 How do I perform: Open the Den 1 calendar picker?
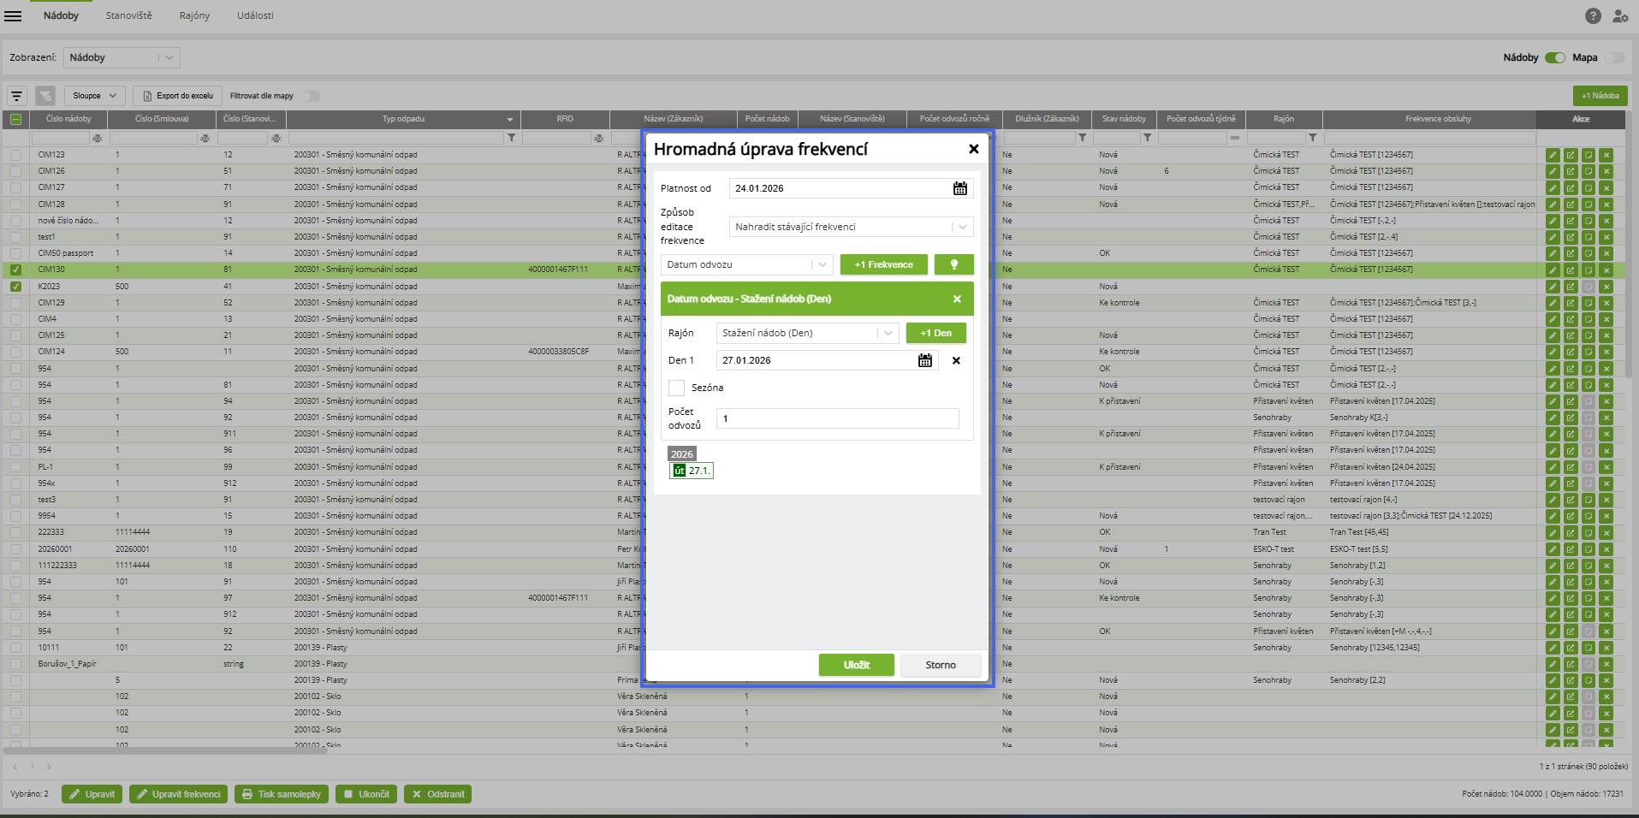point(924,360)
